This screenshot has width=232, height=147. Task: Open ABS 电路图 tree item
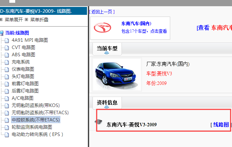(23, 55)
